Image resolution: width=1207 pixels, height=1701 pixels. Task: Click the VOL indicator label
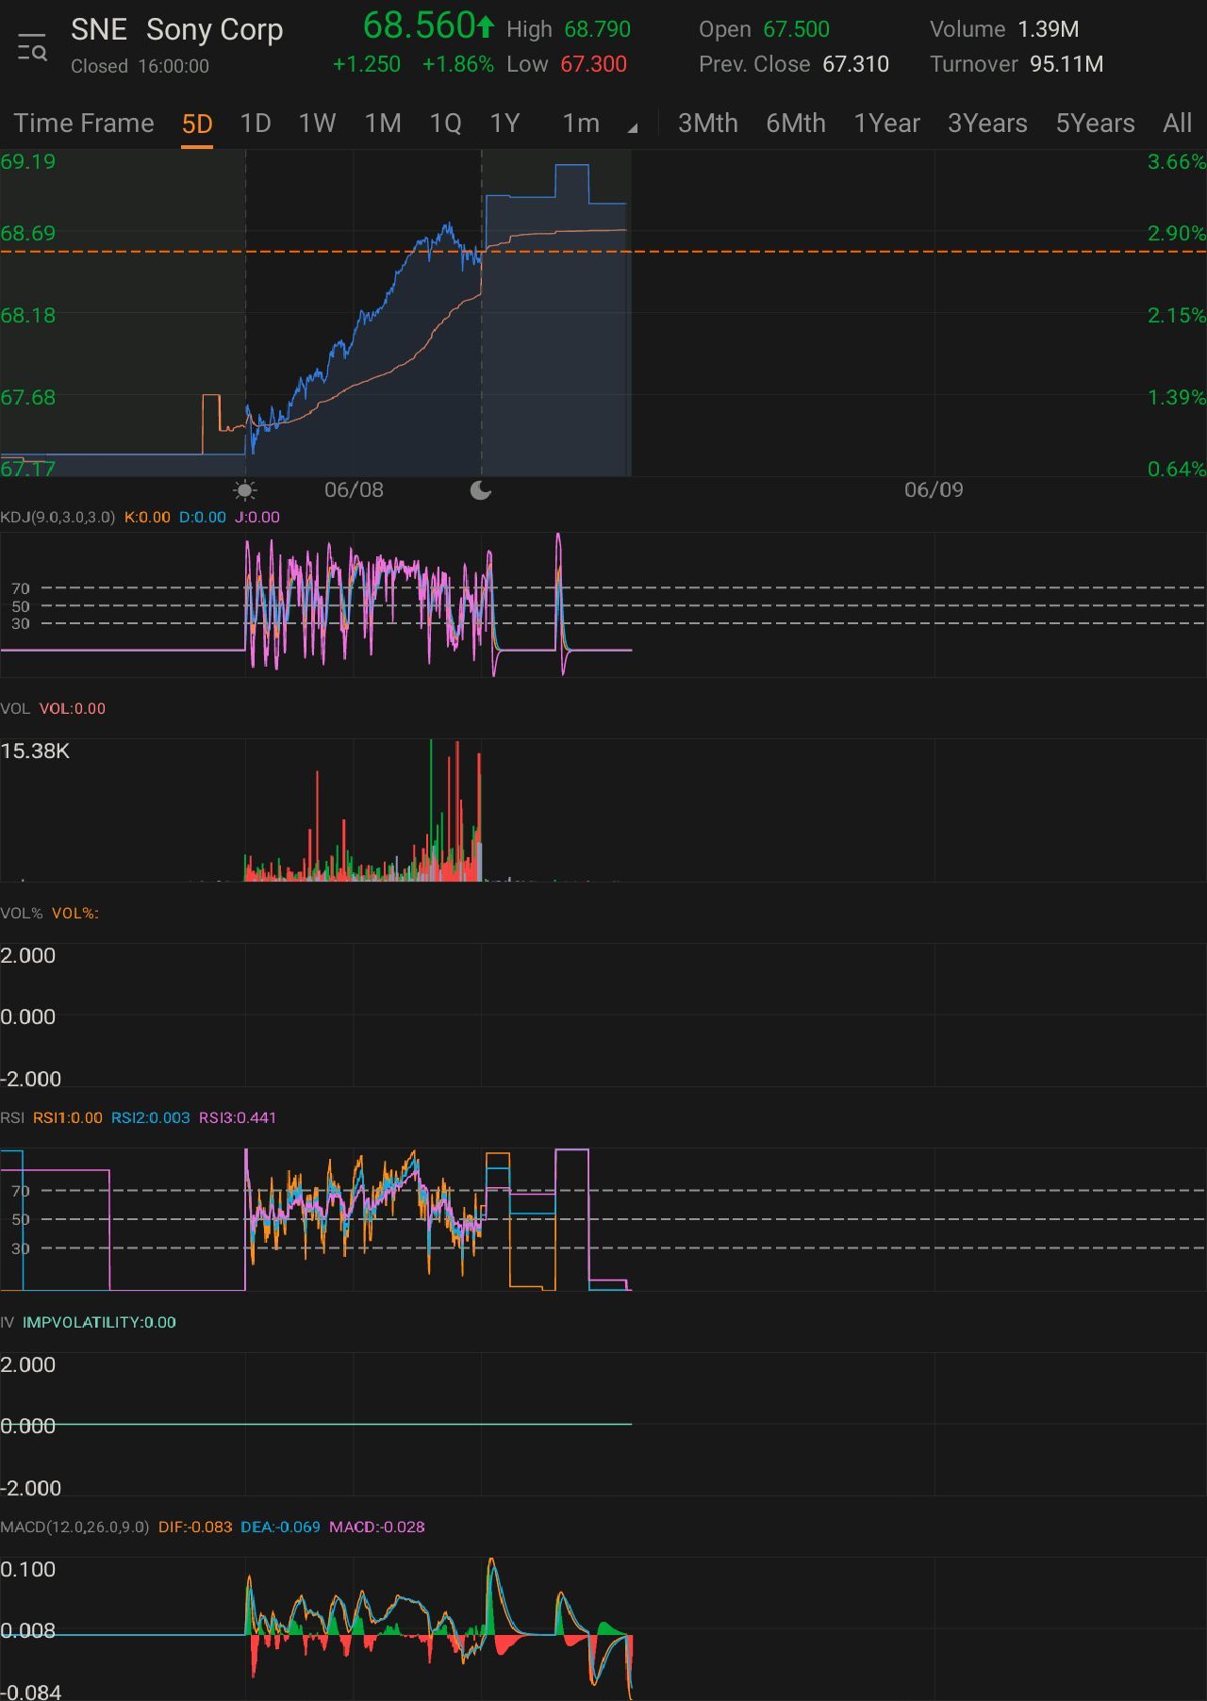15,708
